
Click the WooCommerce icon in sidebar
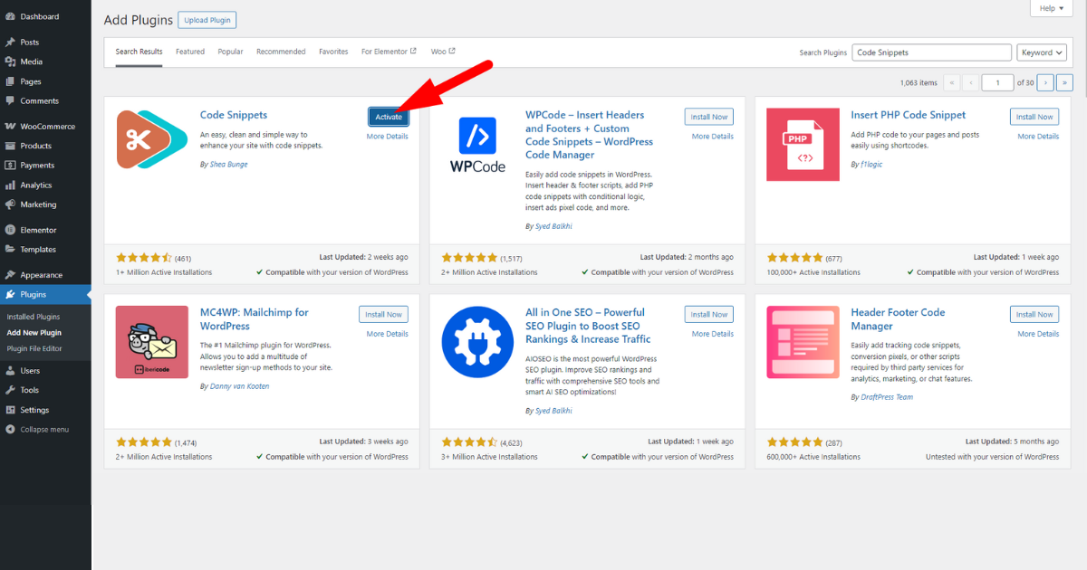(x=9, y=127)
